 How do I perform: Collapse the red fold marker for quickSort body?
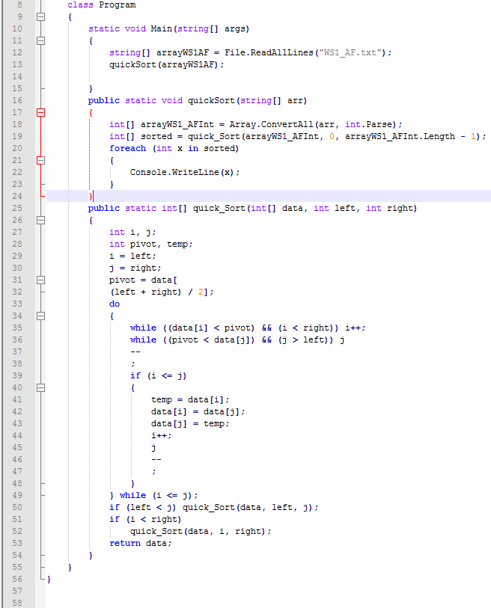click(x=40, y=112)
